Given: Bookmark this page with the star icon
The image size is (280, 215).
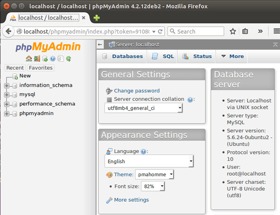Looking at the screenshot, I should (x=233, y=31).
